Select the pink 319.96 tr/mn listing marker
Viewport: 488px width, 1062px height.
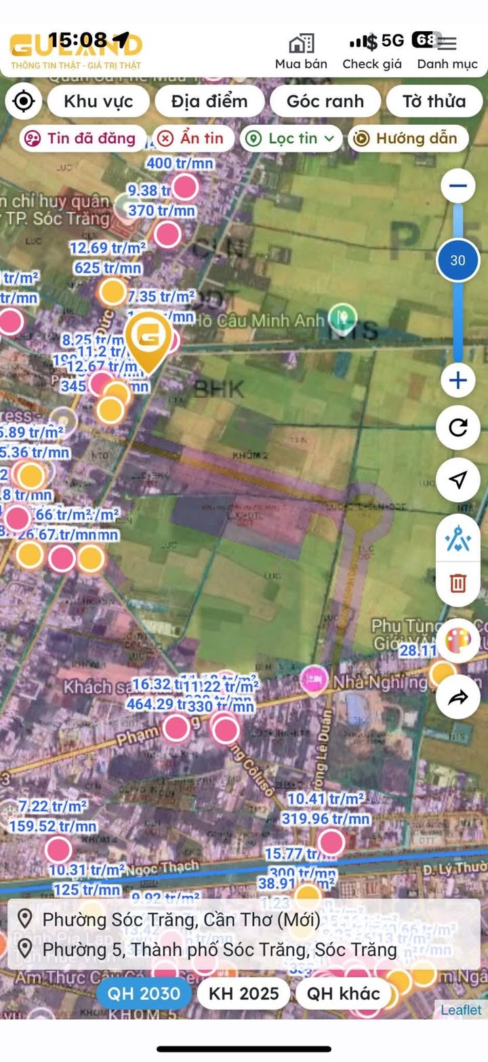pyautogui.click(x=331, y=842)
